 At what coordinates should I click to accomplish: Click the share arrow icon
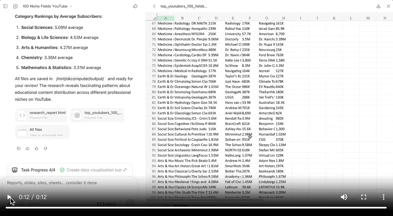(x=135, y=6)
